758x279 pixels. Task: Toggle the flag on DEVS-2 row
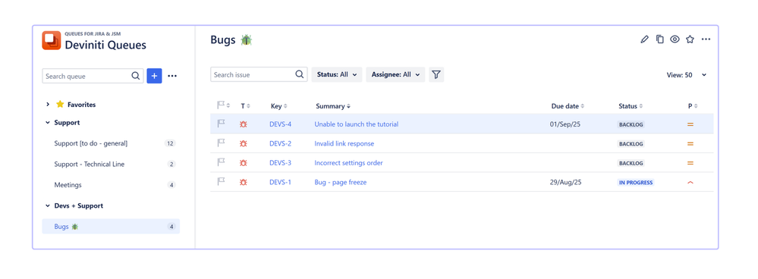coord(221,143)
